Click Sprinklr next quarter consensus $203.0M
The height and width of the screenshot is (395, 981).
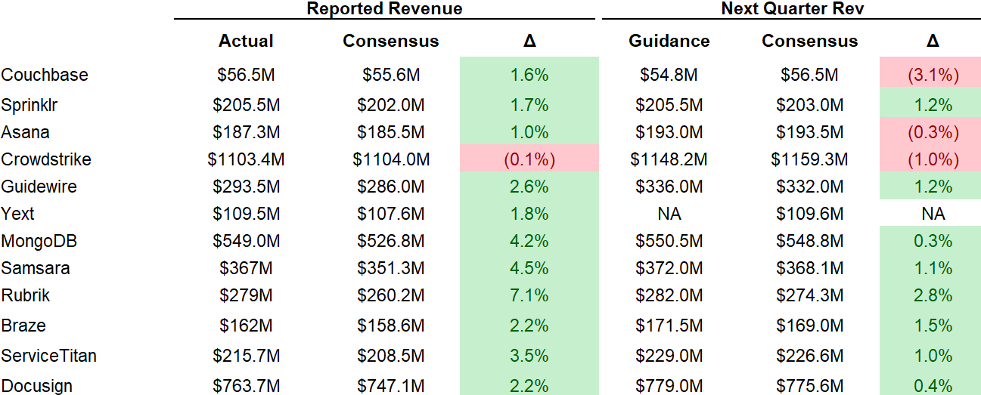pos(810,105)
